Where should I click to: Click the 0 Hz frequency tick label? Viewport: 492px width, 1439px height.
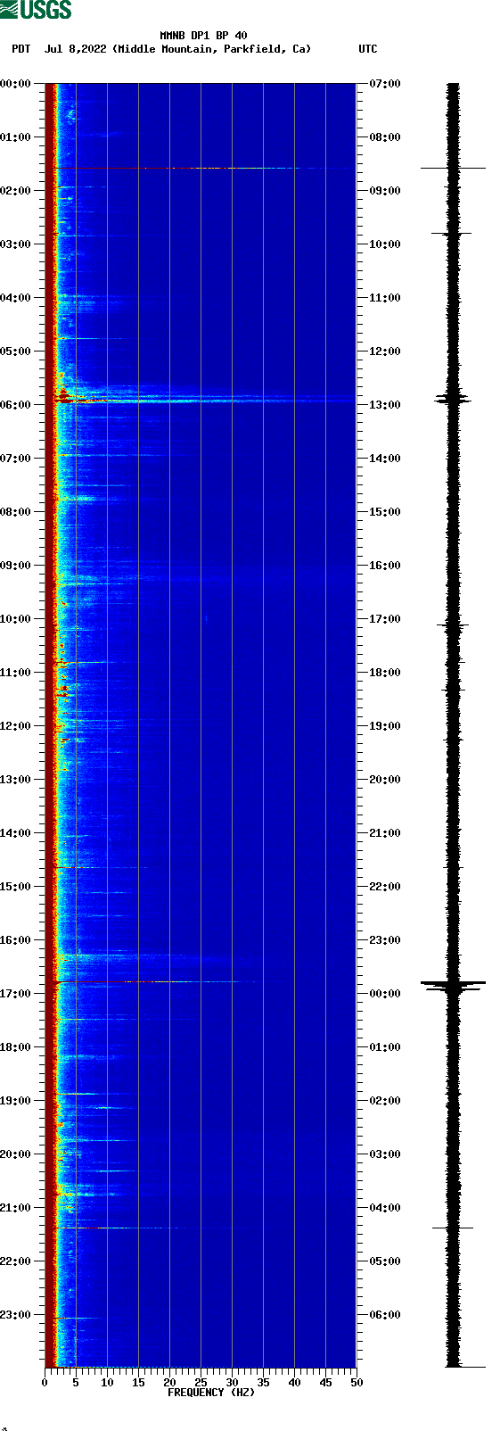[45, 1383]
